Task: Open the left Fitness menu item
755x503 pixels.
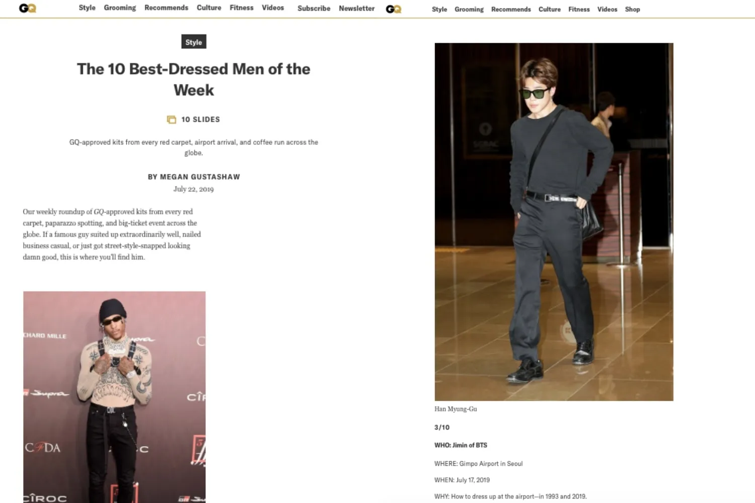Action: tap(242, 8)
